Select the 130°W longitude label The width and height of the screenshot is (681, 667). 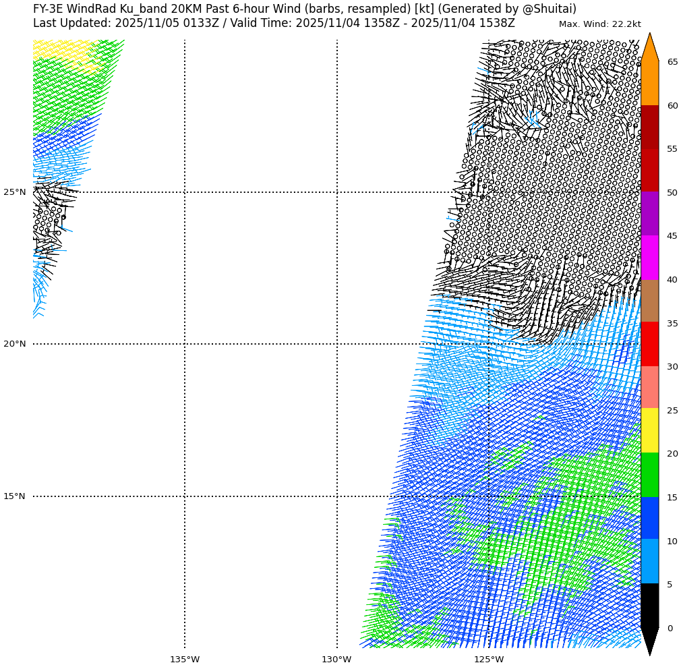[336, 659]
